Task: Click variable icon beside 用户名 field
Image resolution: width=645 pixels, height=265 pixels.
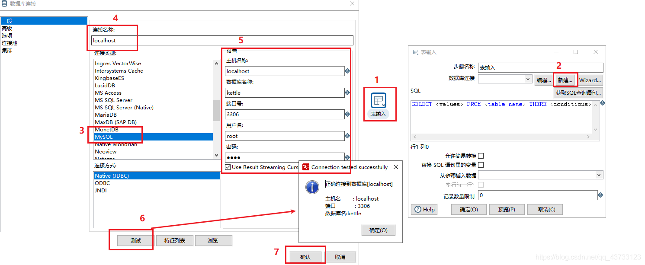Action: pos(347,136)
